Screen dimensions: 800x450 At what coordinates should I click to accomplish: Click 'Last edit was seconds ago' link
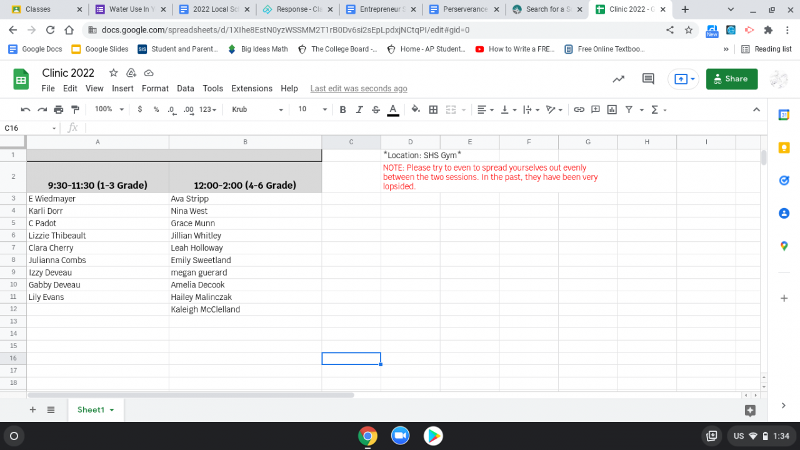click(x=359, y=89)
